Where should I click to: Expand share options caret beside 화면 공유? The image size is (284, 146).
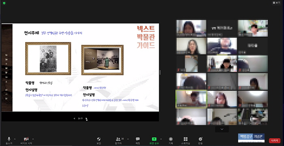pos(161,139)
